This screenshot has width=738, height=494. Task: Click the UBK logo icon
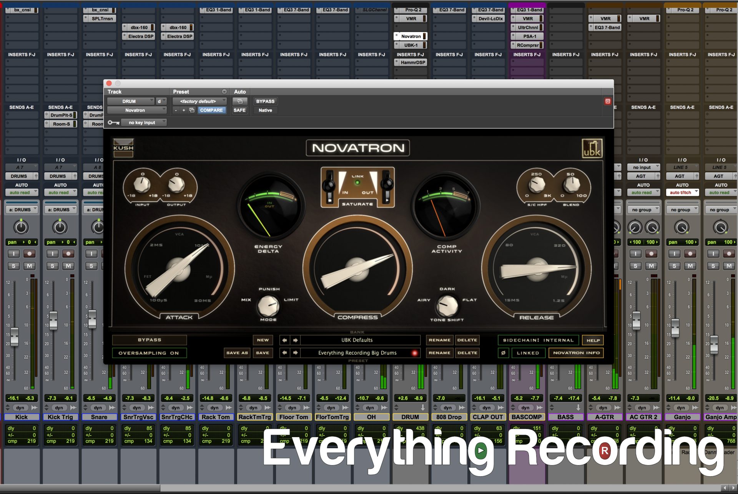click(592, 149)
